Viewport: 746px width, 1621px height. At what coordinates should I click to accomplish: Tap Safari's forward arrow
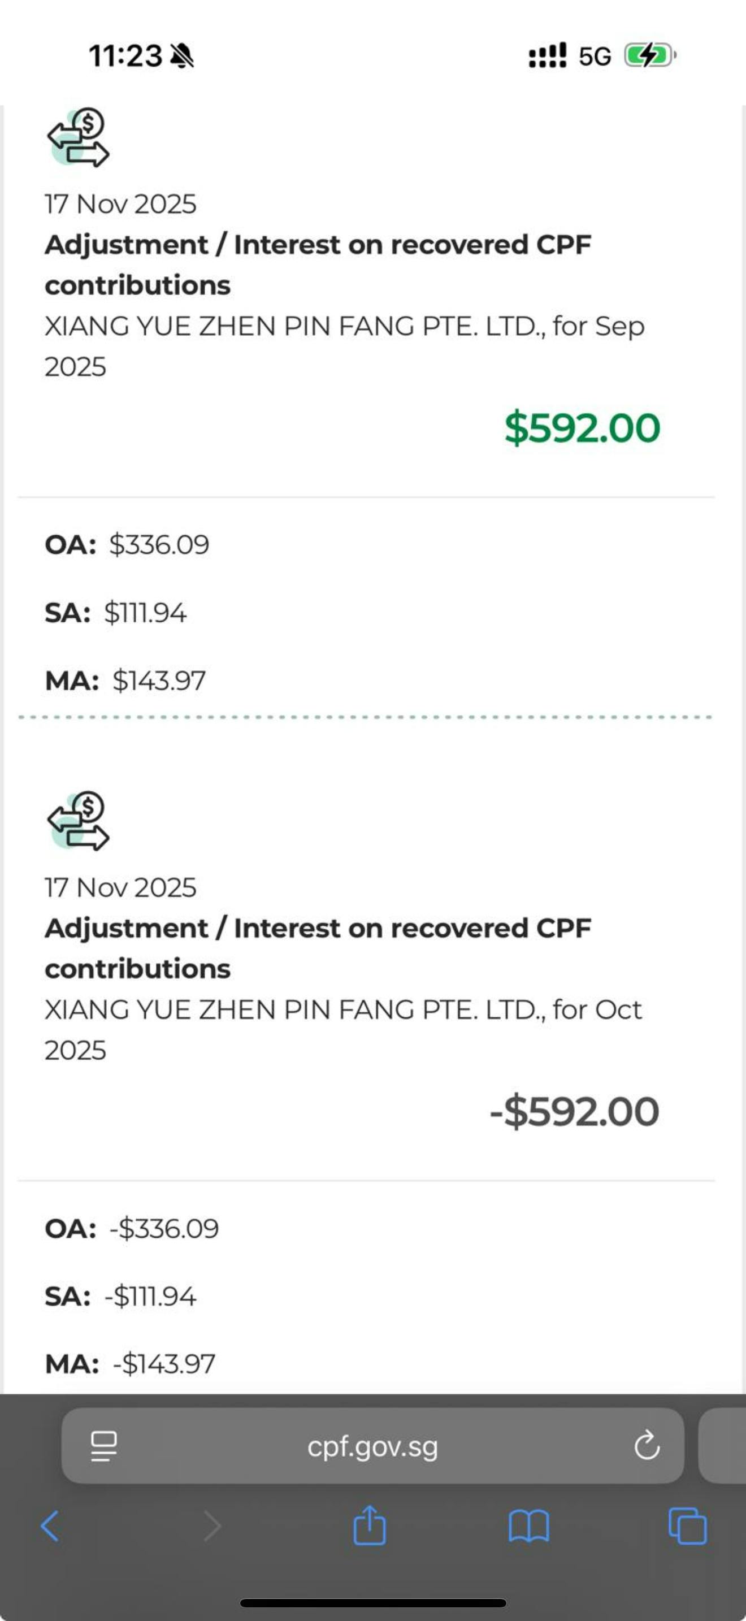click(212, 1526)
